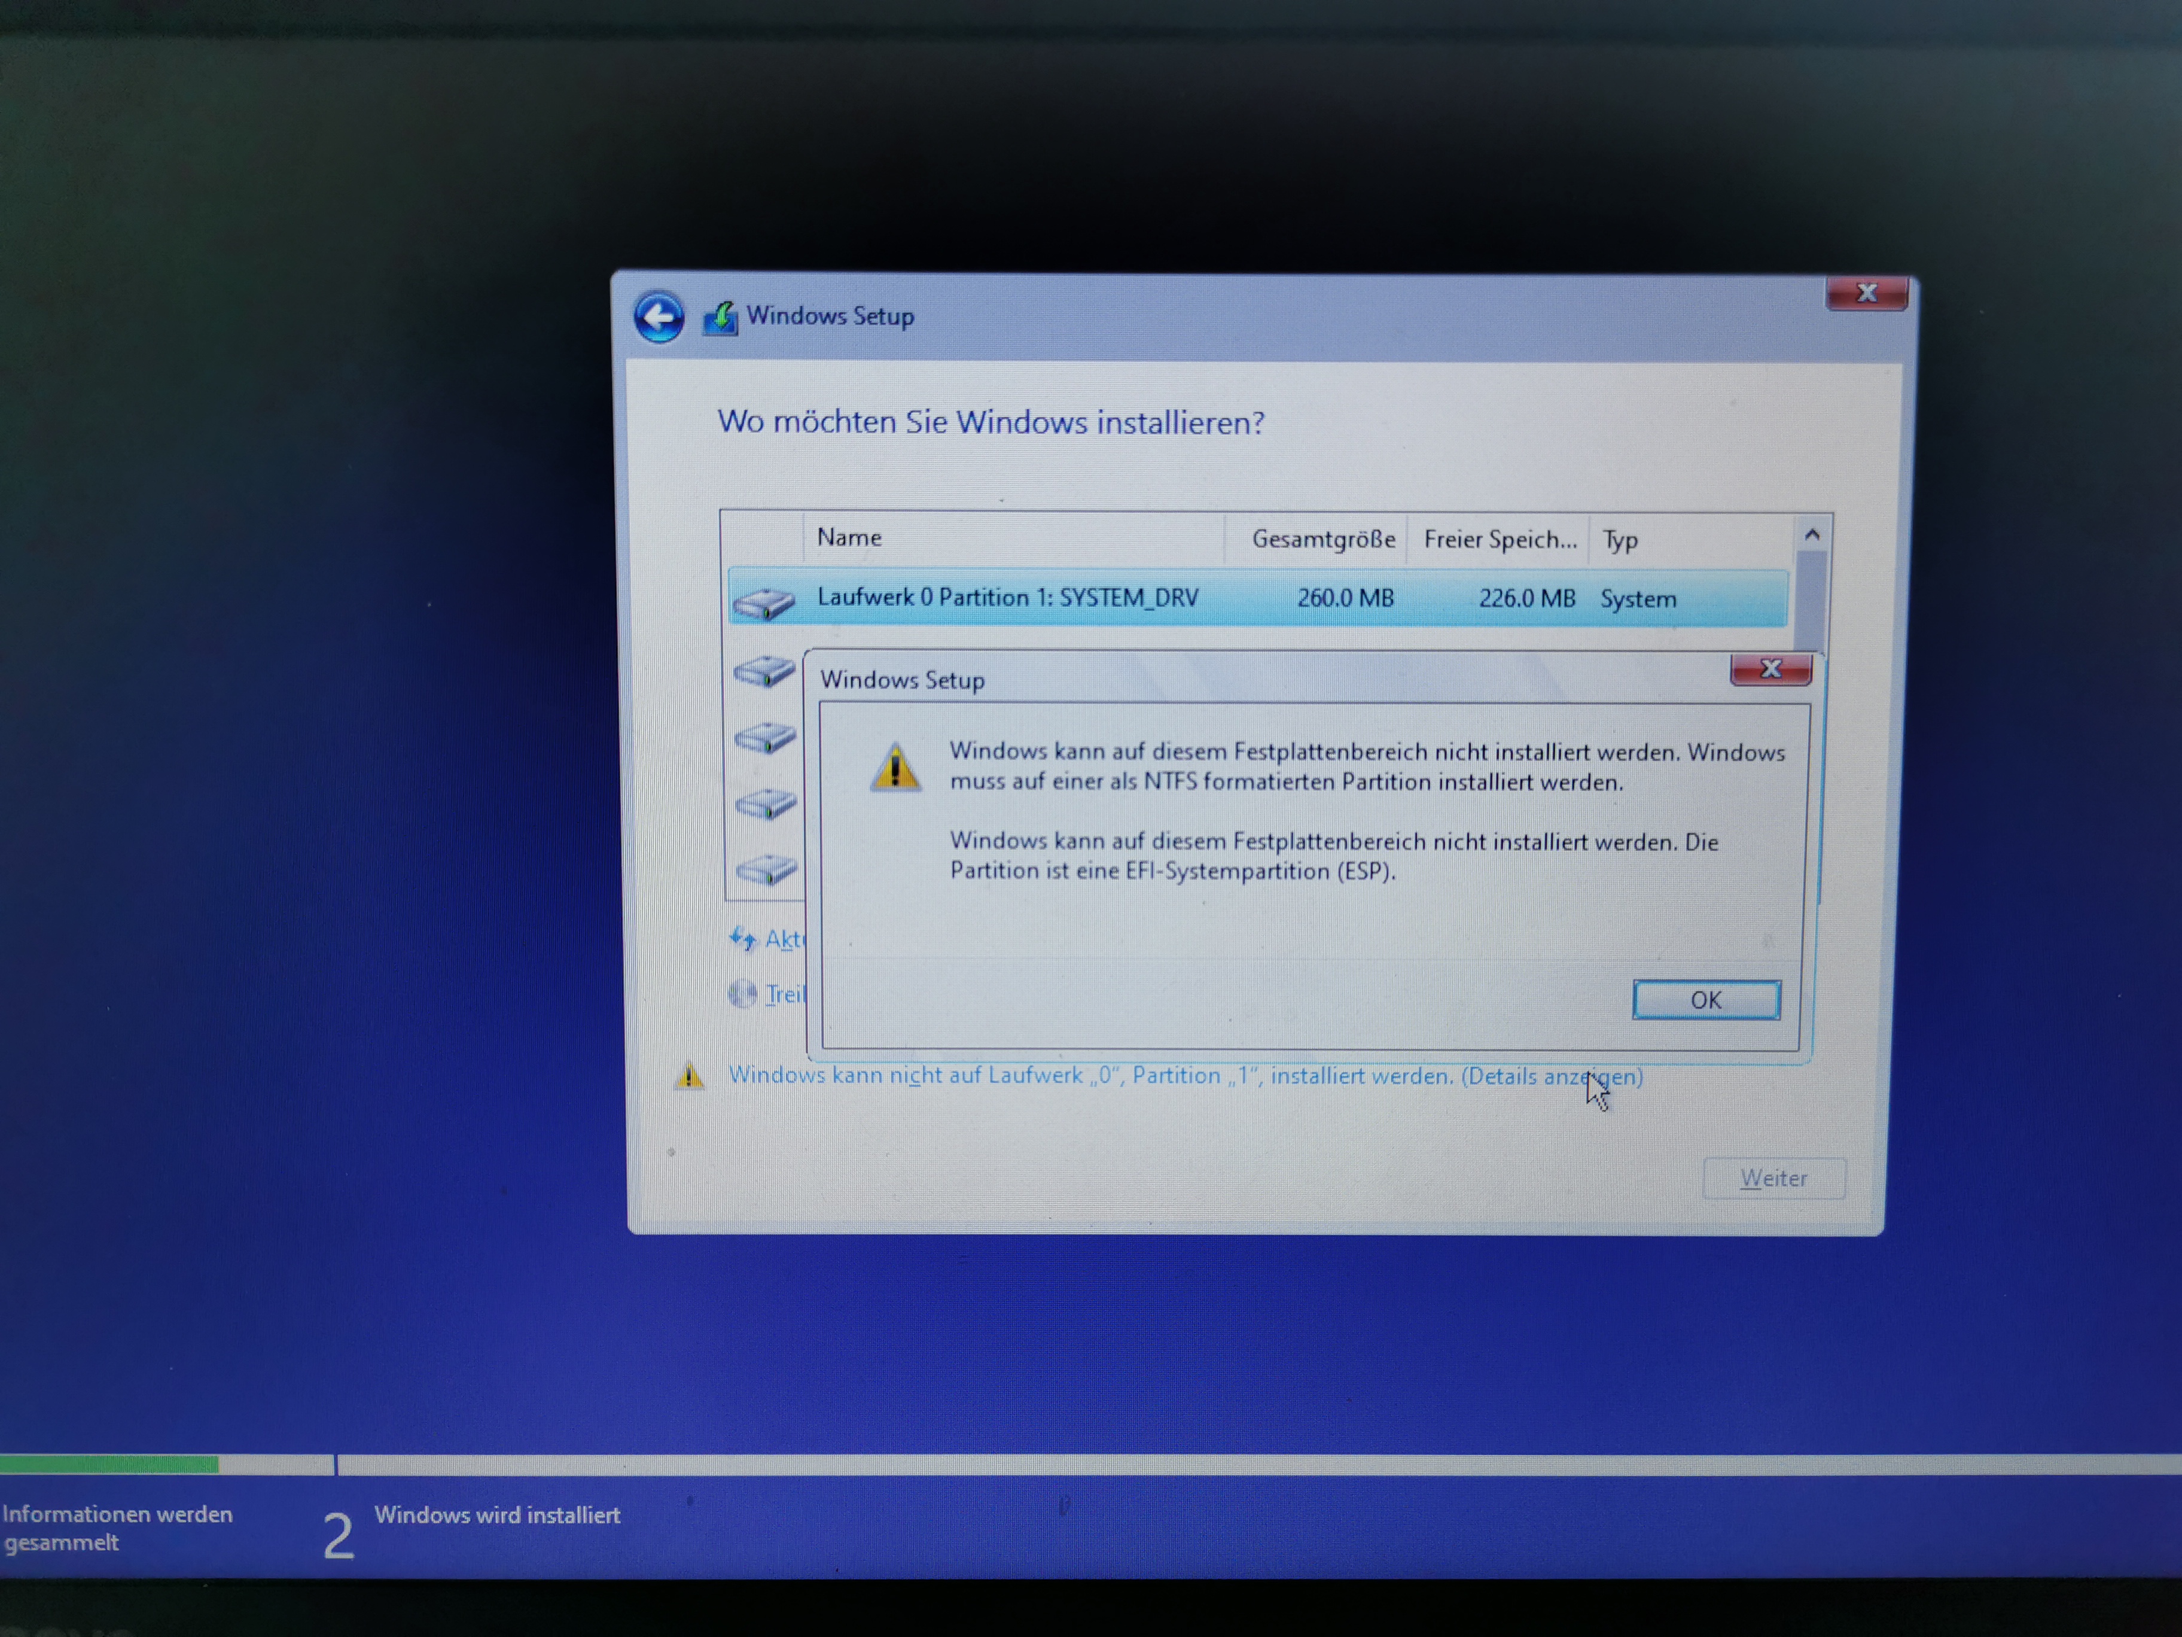Image resolution: width=2182 pixels, height=1637 pixels.
Task: Click drive icon of SYSTEM_DRV partition
Action: [763, 601]
